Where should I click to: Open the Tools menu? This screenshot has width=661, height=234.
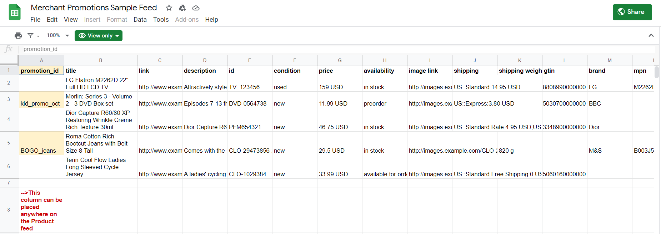pyautogui.click(x=161, y=20)
